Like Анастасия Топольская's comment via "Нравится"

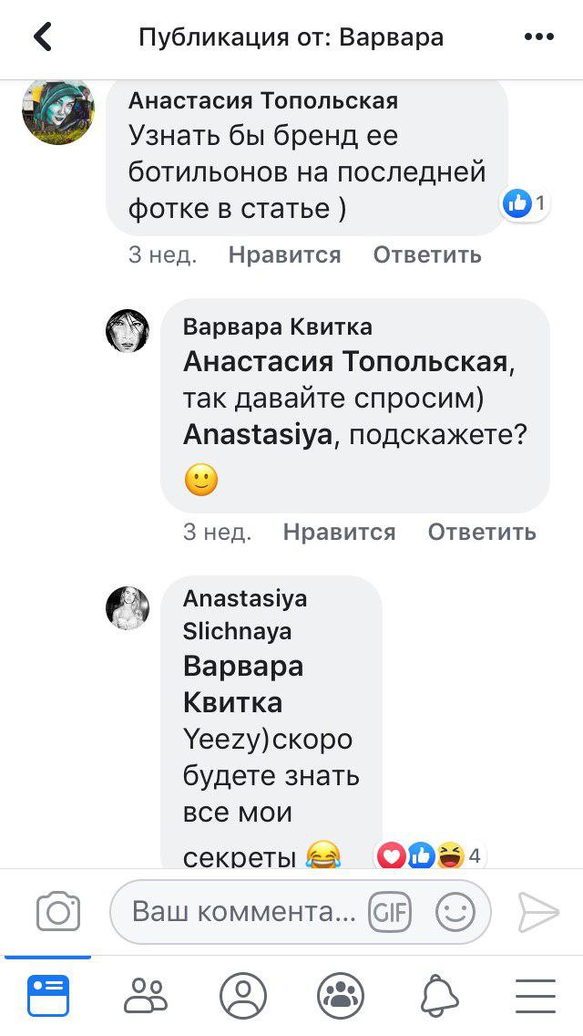click(x=284, y=255)
